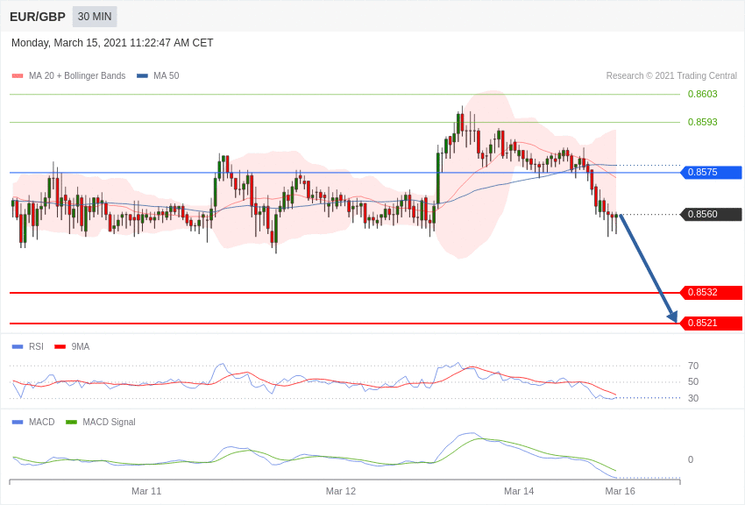Click the MACD blue legend swatch
745x505 pixels.
18,423
